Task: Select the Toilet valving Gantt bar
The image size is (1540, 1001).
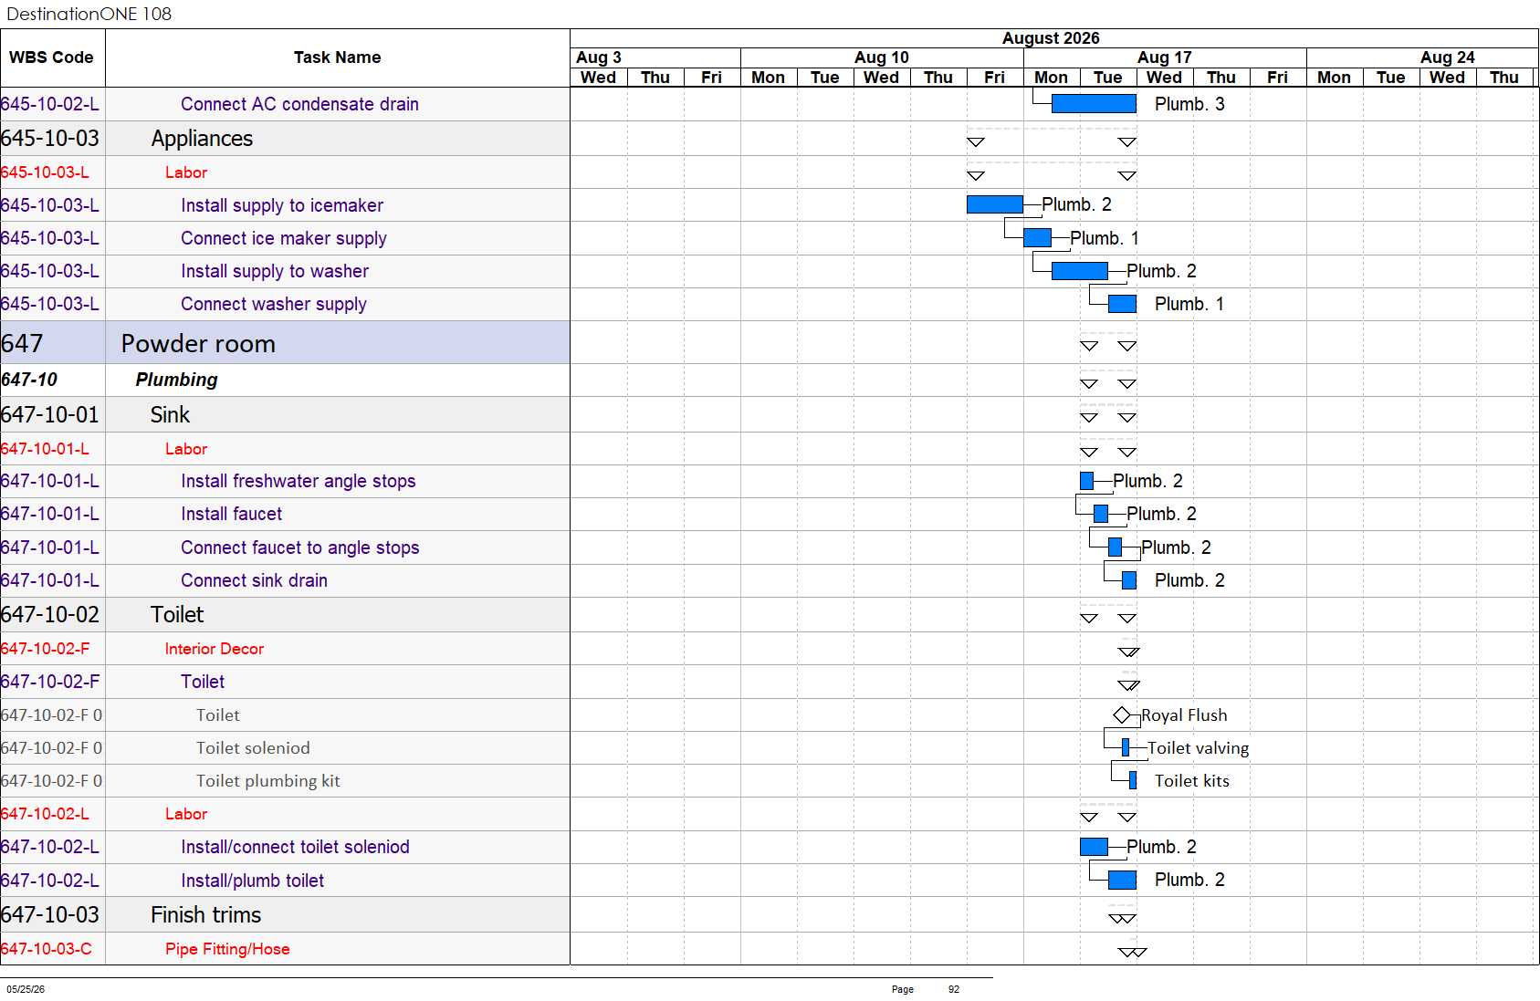Action: pyautogui.click(x=1126, y=747)
